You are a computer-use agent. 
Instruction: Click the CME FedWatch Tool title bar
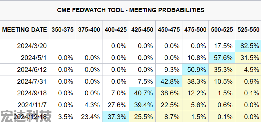pos(130,10)
